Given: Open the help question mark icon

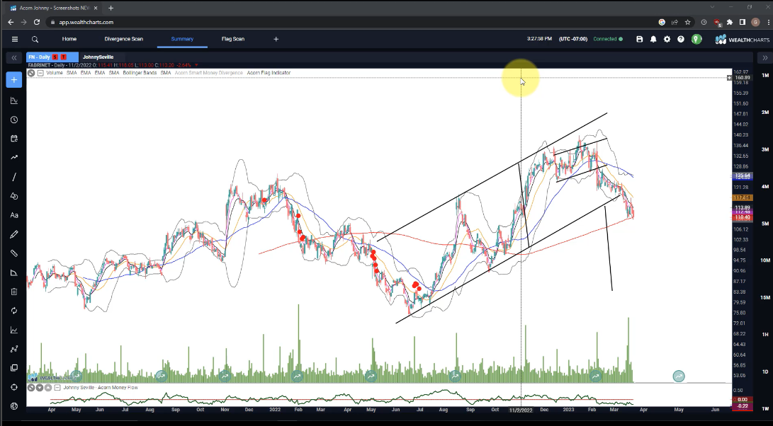Looking at the screenshot, I should [x=681, y=39].
